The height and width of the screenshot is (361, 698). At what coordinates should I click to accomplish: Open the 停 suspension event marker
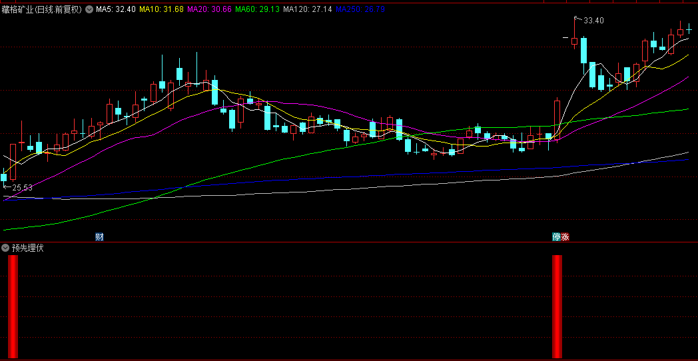pos(556,237)
